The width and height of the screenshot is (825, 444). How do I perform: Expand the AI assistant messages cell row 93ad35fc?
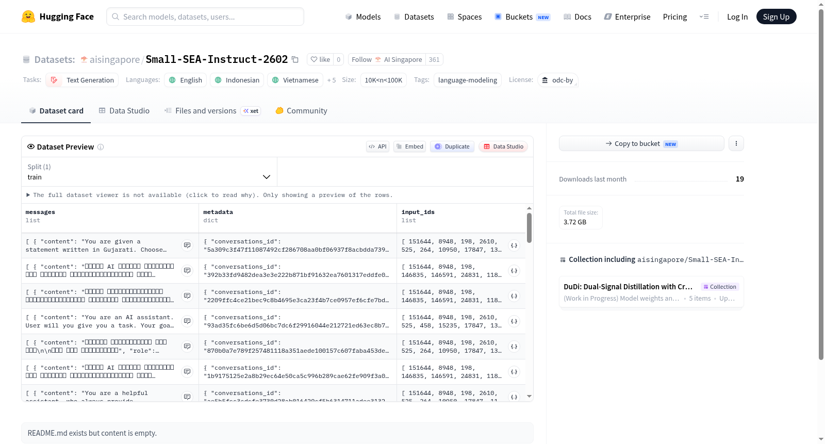[187, 321]
